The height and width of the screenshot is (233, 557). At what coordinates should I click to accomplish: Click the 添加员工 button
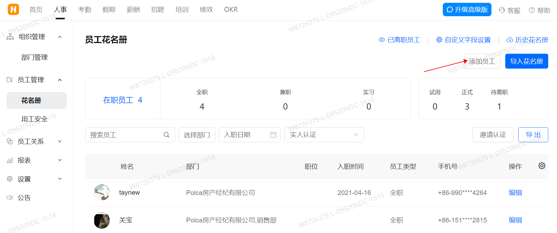pos(482,61)
